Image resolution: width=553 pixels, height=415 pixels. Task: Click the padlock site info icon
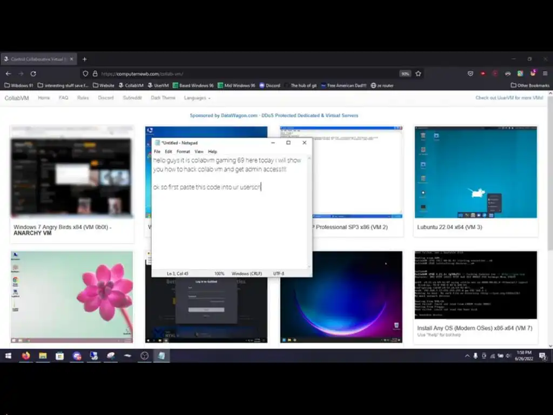coord(95,73)
